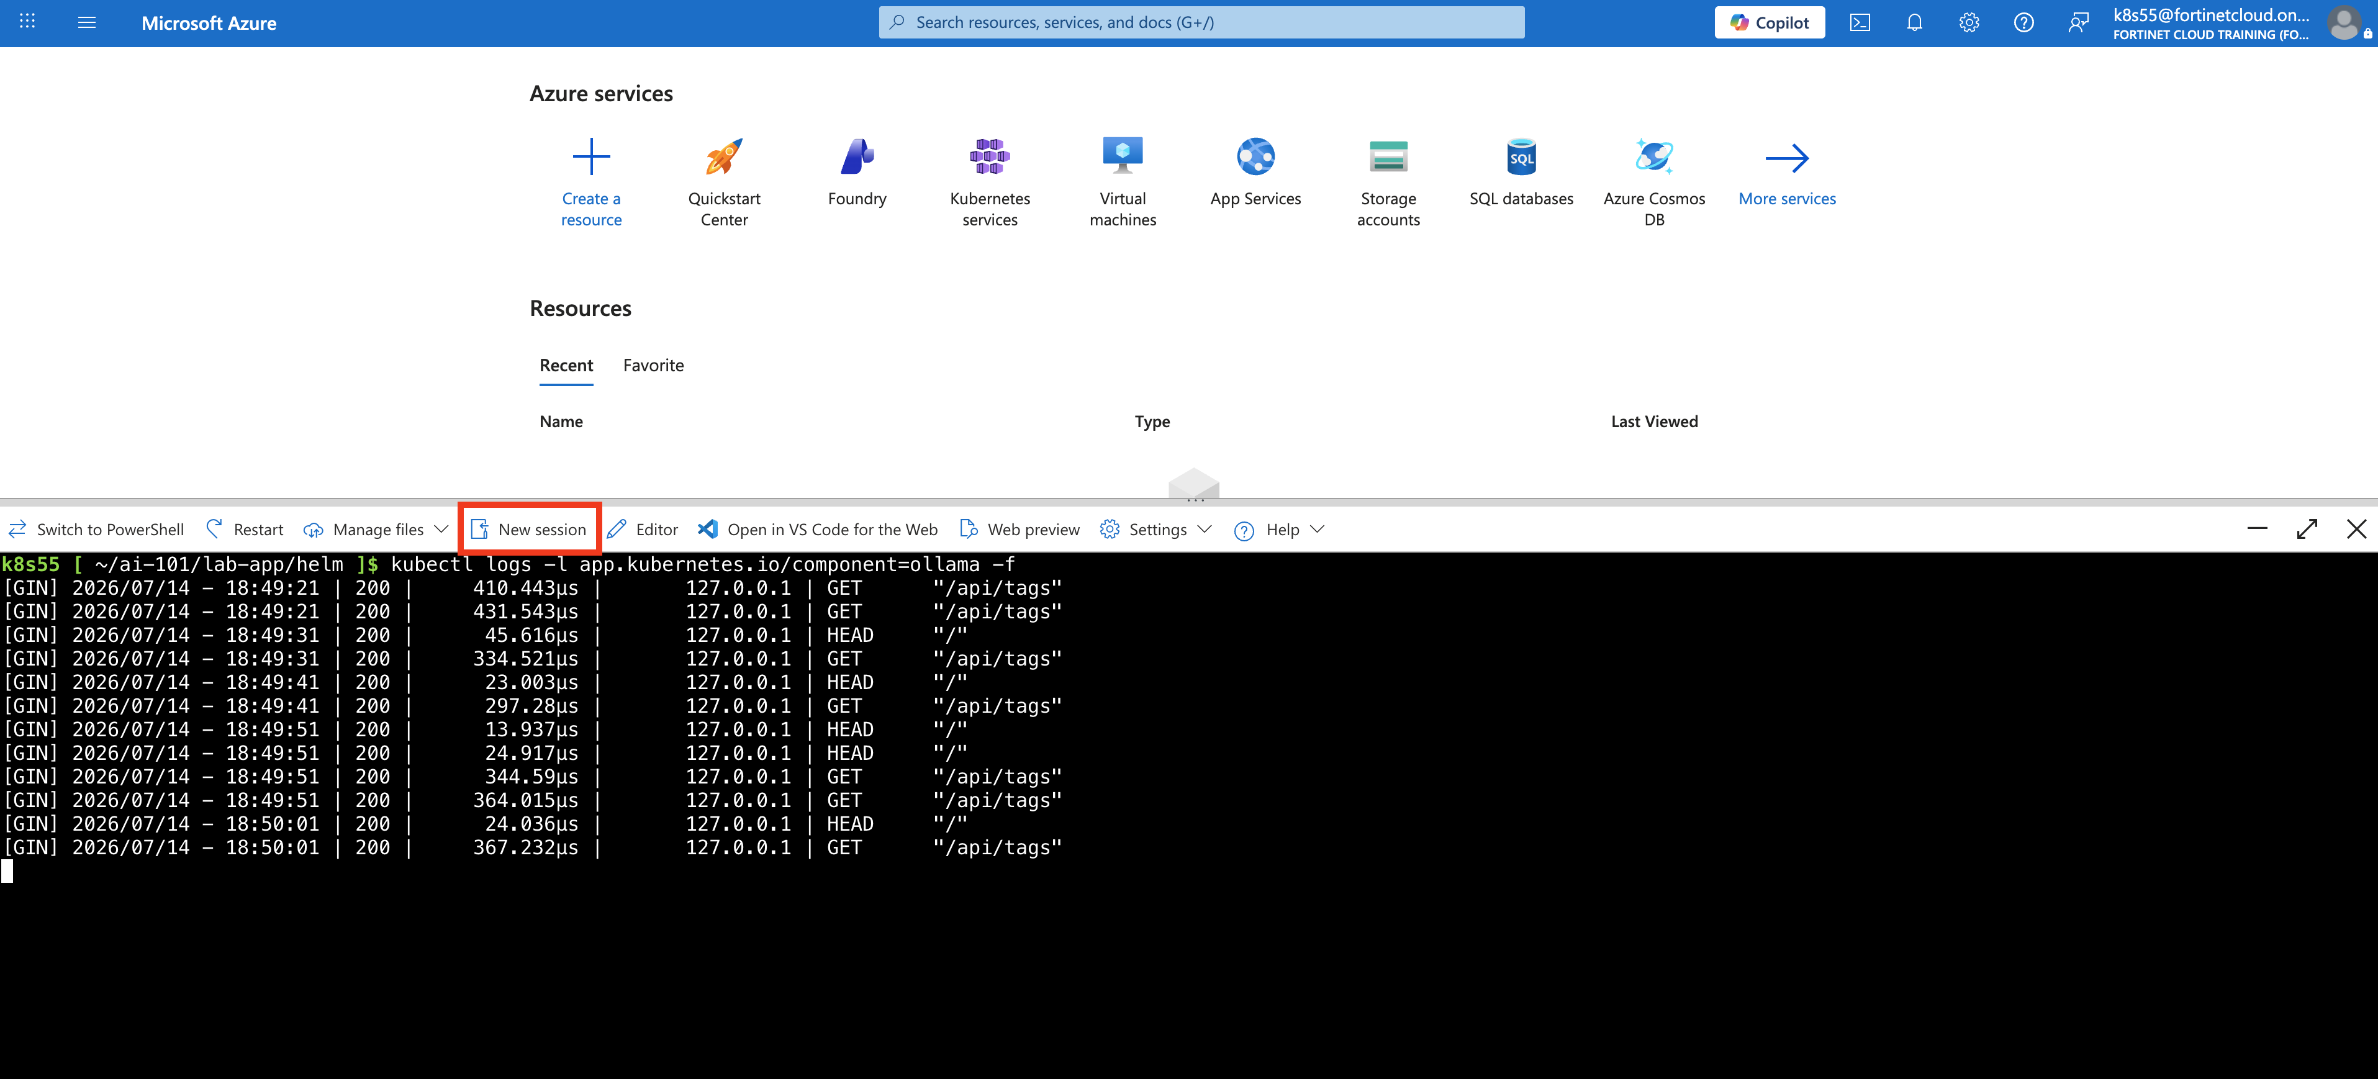Image resolution: width=2378 pixels, height=1079 pixels.
Task: Click the kubectl logs command text
Action: tap(703, 564)
